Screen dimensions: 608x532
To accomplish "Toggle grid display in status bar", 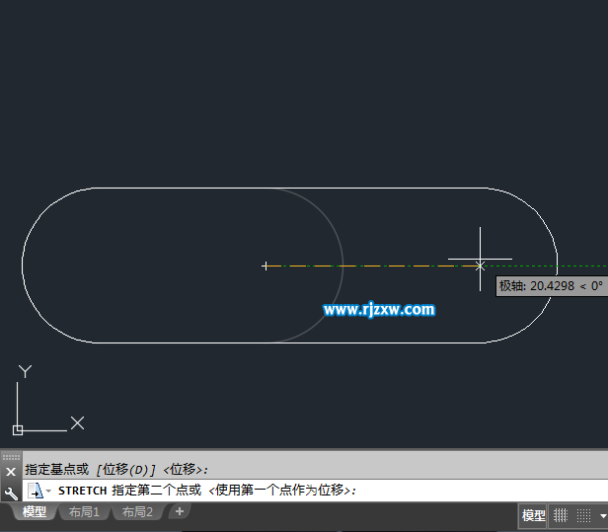I will point(561,515).
